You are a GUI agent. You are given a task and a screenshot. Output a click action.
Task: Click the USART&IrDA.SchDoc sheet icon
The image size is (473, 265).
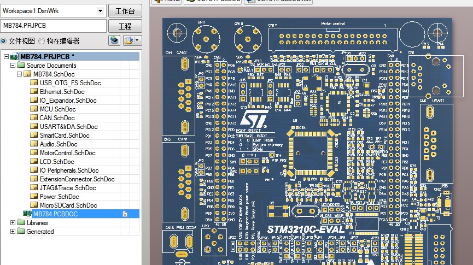pos(34,126)
